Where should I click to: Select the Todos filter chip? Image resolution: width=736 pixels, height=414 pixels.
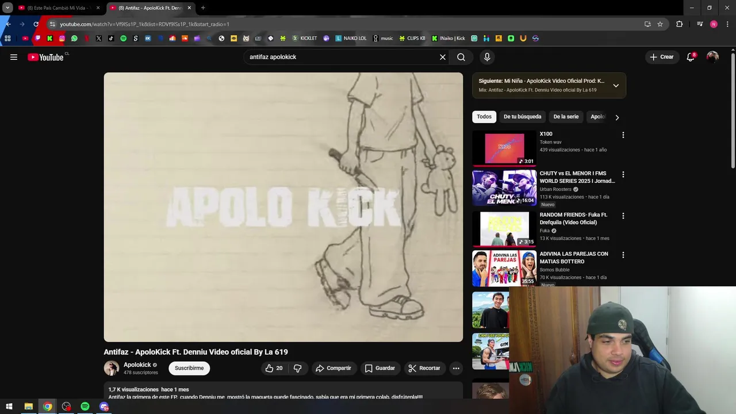pos(484,117)
